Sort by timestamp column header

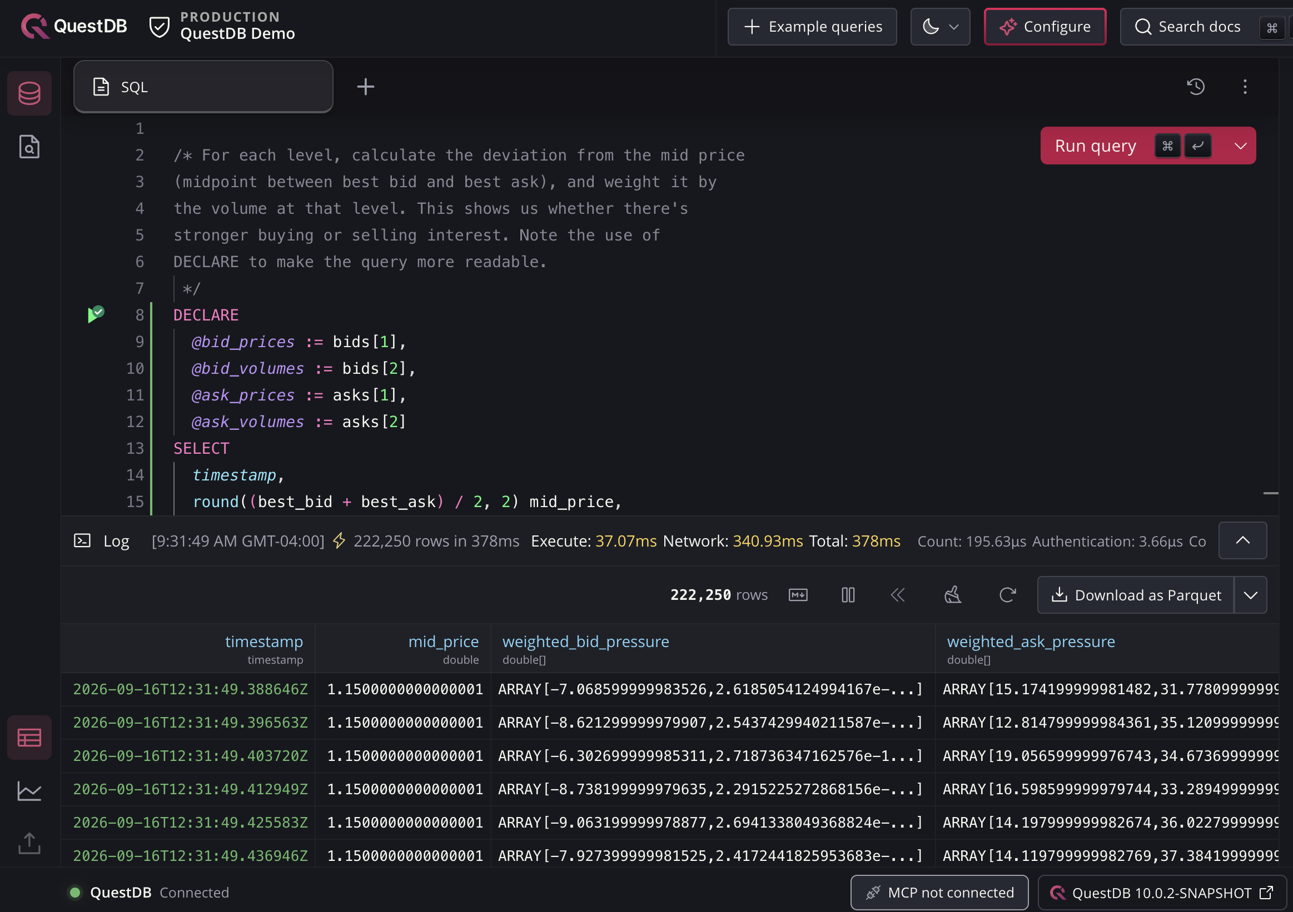(x=188, y=648)
